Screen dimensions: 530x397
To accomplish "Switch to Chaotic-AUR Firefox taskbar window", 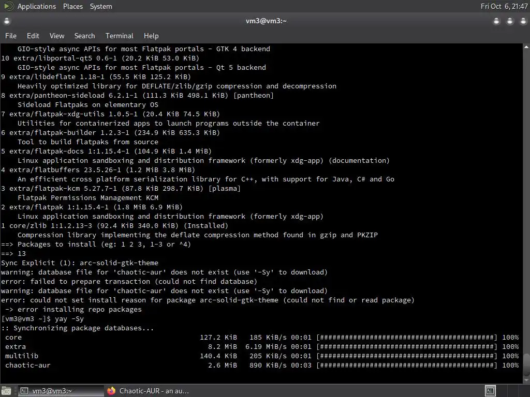I will point(148,391).
